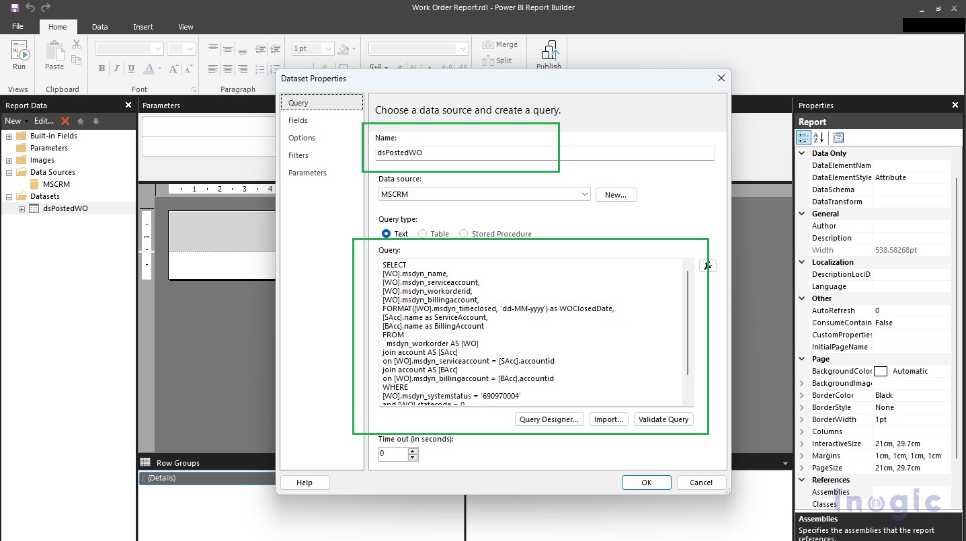Click the BackgroundColor swatch in Properties
The image size is (966, 541).
[881, 370]
